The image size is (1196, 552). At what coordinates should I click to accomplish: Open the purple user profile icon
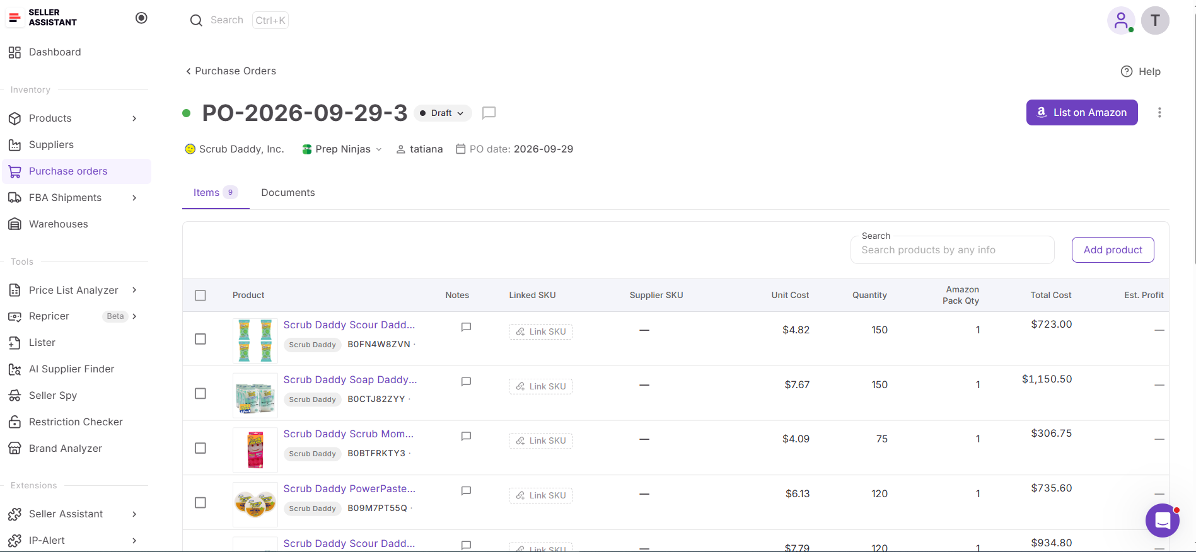tap(1121, 21)
